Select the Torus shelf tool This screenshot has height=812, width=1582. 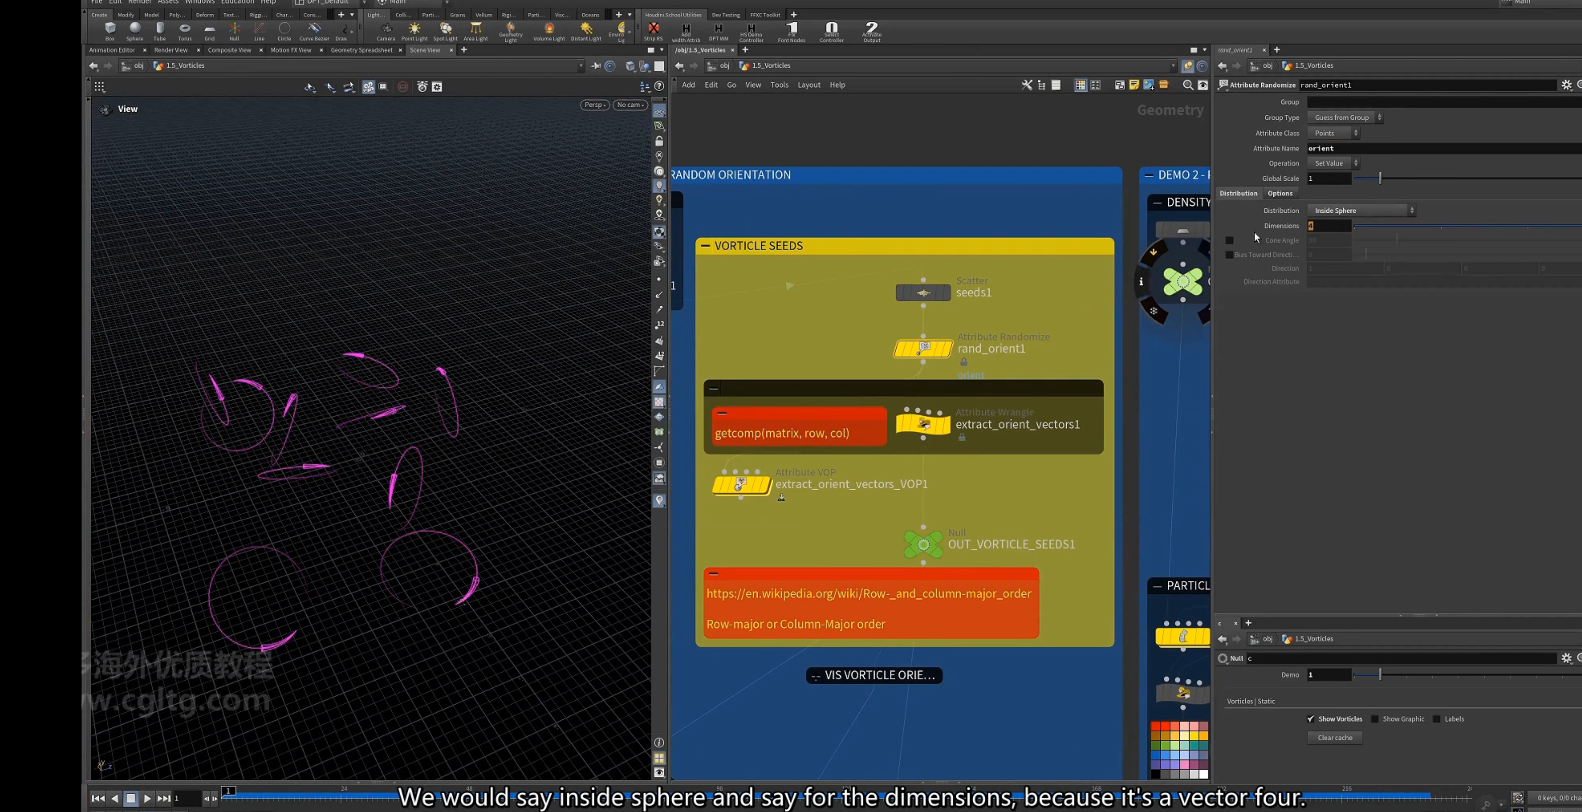pyautogui.click(x=184, y=31)
